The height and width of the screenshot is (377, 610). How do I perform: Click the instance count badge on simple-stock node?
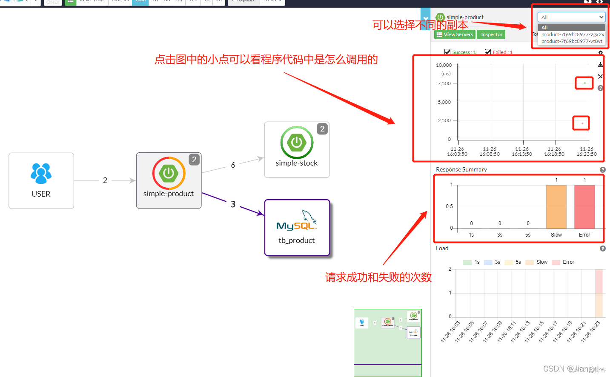coord(322,129)
